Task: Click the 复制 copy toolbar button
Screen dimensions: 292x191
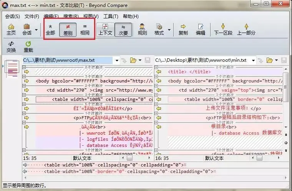Action: pos(183,30)
